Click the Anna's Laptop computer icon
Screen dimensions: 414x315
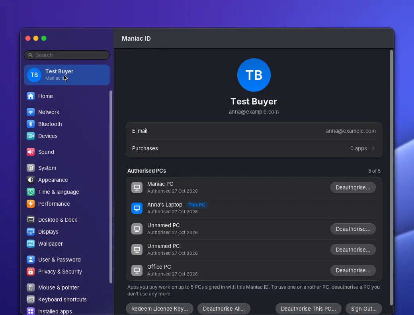pos(137,208)
